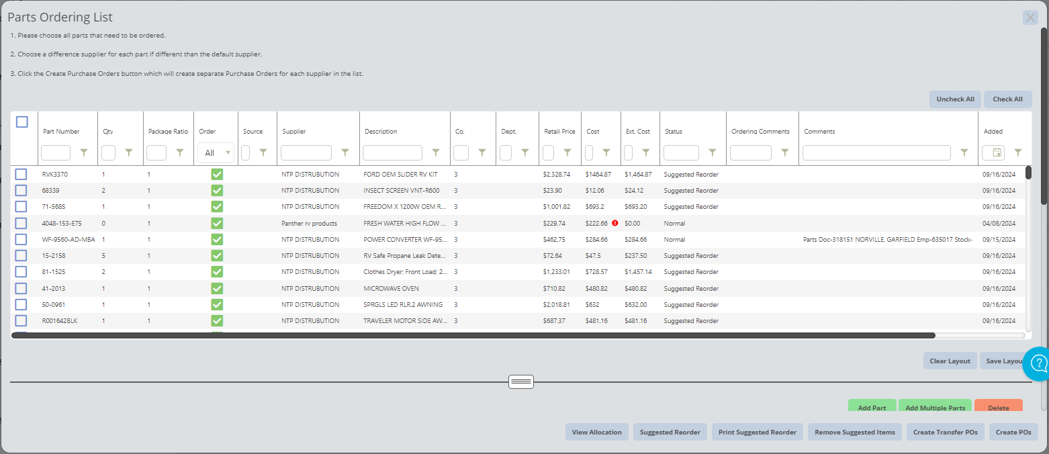Screen dimensions: 1049x454
Task: Sort by the Description column header
Action: tap(381, 132)
